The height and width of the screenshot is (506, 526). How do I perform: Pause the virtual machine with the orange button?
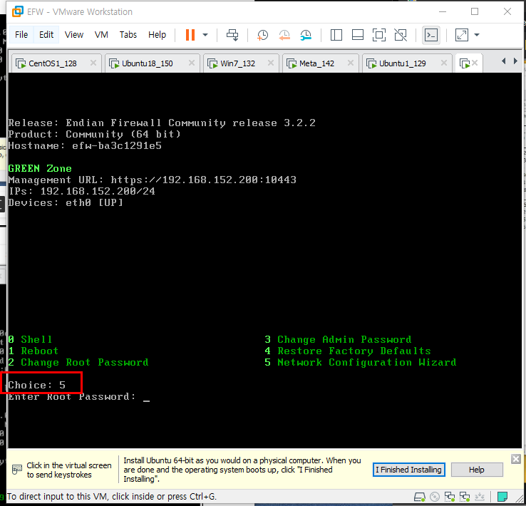[x=190, y=35]
